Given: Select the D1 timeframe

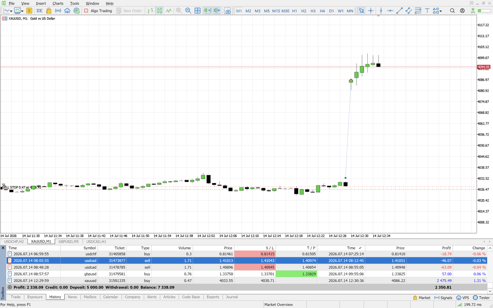Looking at the screenshot, I should point(332,11).
